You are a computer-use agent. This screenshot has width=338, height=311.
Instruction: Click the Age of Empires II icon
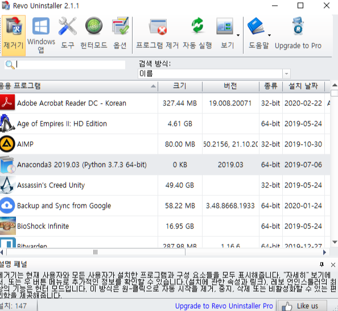coord(7,123)
